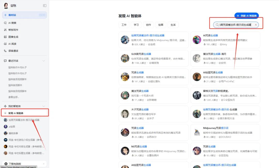Click the 语音通话 phone icon

pos(5,51)
